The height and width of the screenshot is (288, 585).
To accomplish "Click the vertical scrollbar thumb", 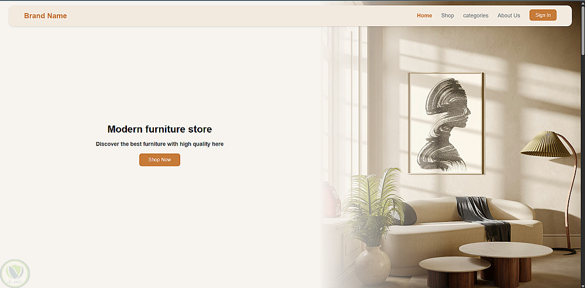I will (583, 29).
